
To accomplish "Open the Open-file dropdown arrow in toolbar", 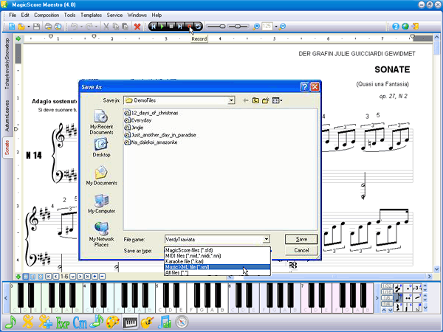I will coord(29,27).
